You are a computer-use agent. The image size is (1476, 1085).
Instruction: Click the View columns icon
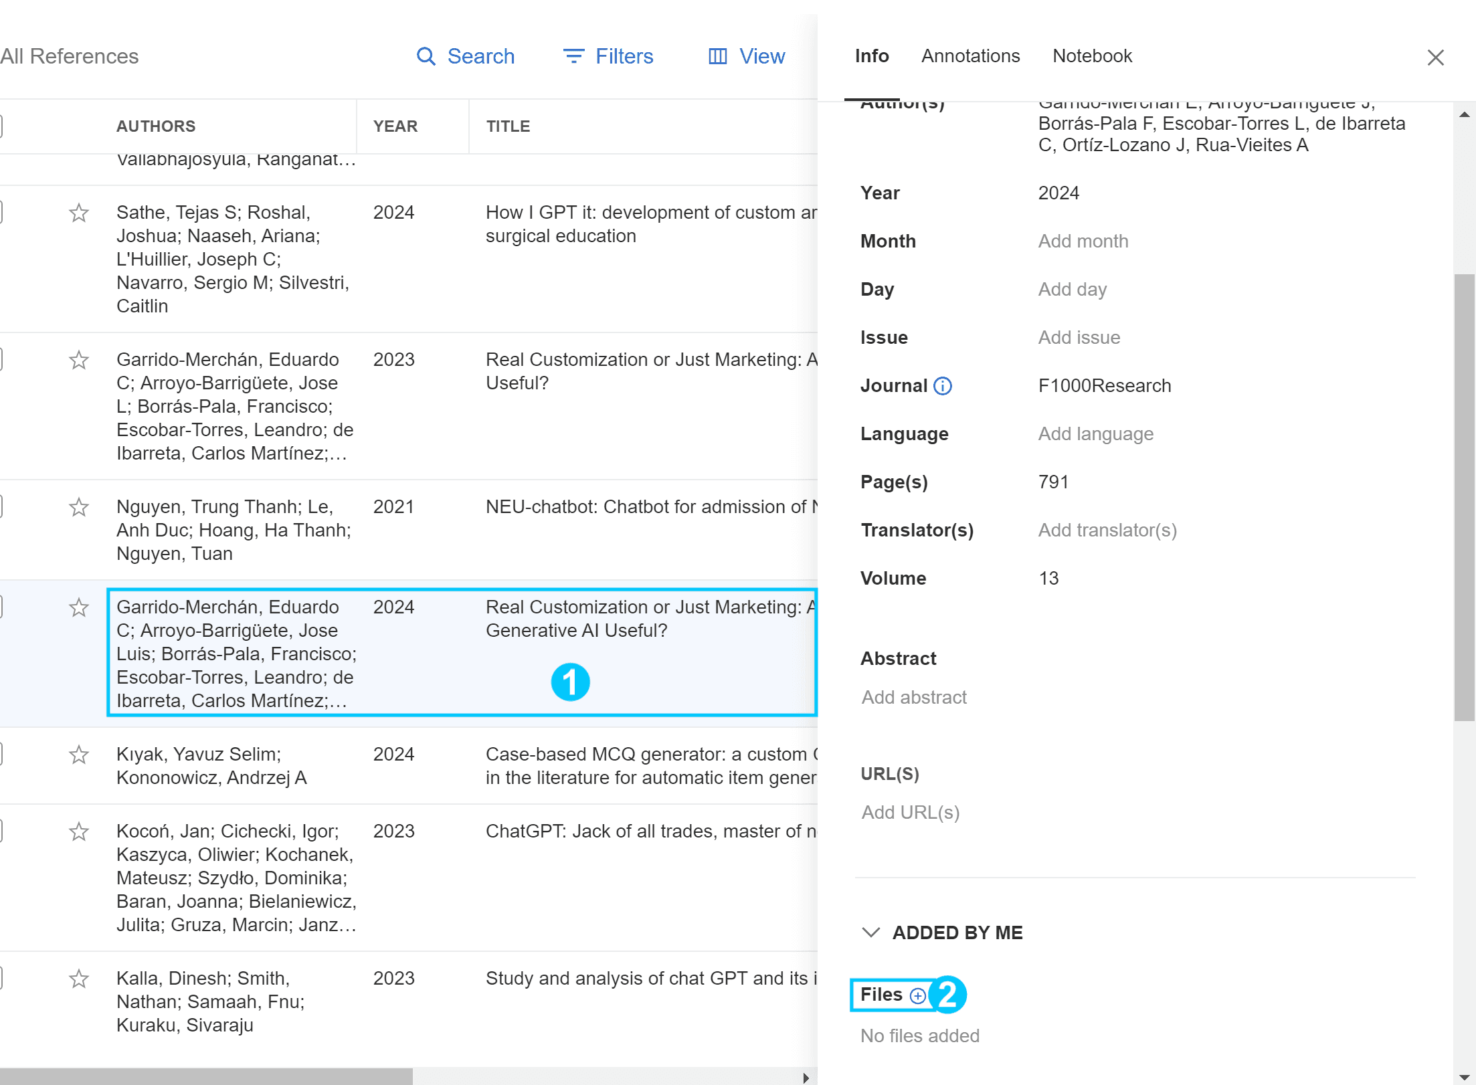(x=717, y=56)
